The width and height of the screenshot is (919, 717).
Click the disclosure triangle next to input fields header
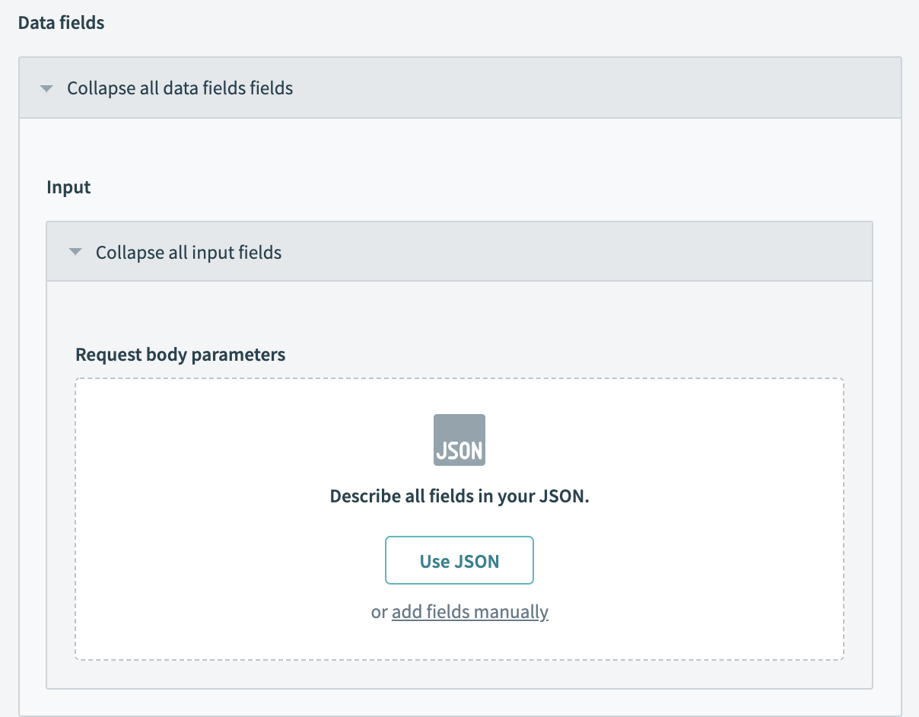(x=75, y=251)
